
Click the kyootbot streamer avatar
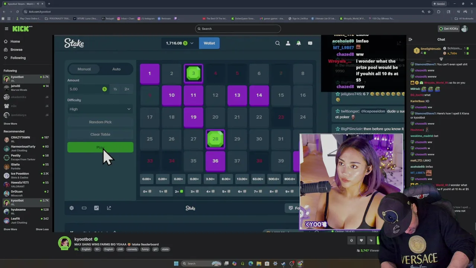64,243
